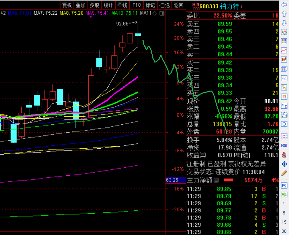The height and width of the screenshot is (235, 289).
Task: Click the blue circle icon in sidebar
Action: click(284, 124)
